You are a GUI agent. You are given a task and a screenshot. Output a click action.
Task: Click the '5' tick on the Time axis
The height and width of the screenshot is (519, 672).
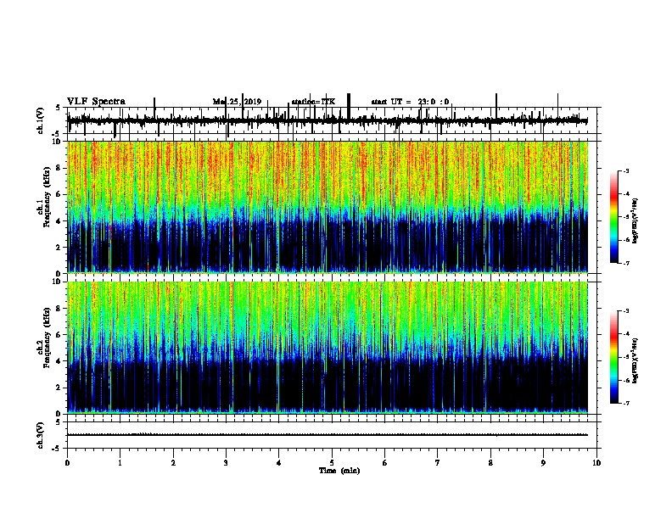tap(332, 463)
